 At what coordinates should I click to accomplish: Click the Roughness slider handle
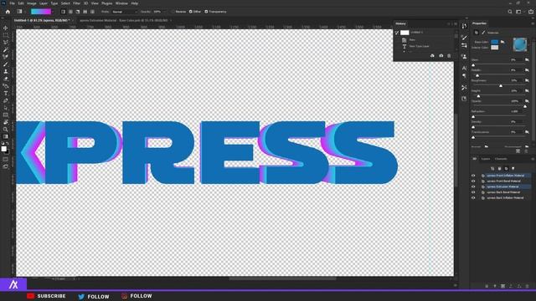click(x=501, y=85)
